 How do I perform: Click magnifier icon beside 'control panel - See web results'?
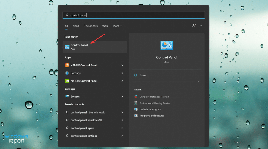67,112
